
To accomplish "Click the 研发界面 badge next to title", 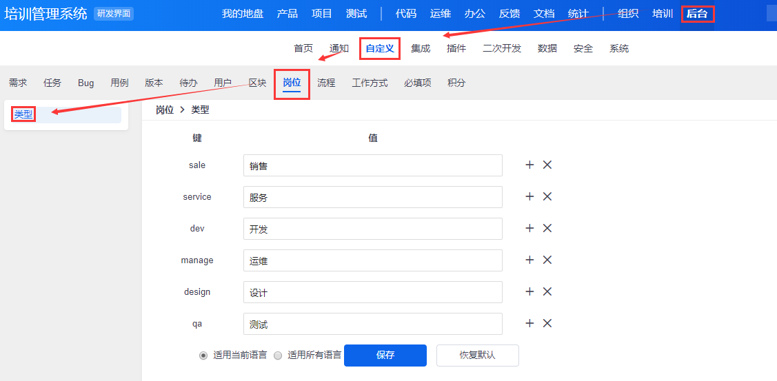I will click(114, 14).
